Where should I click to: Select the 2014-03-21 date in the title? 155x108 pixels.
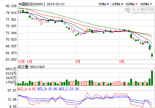coord(56,4)
